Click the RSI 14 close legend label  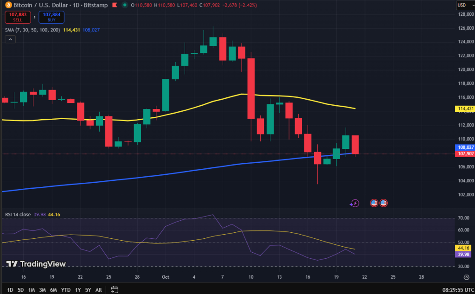point(18,214)
